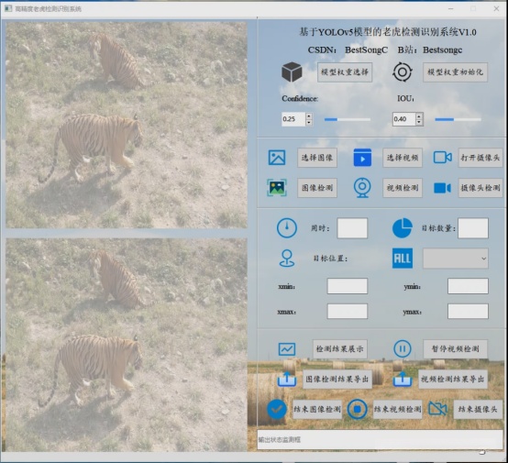Click the line chart results icon
The image size is (508, 463).
click(287, 349)
